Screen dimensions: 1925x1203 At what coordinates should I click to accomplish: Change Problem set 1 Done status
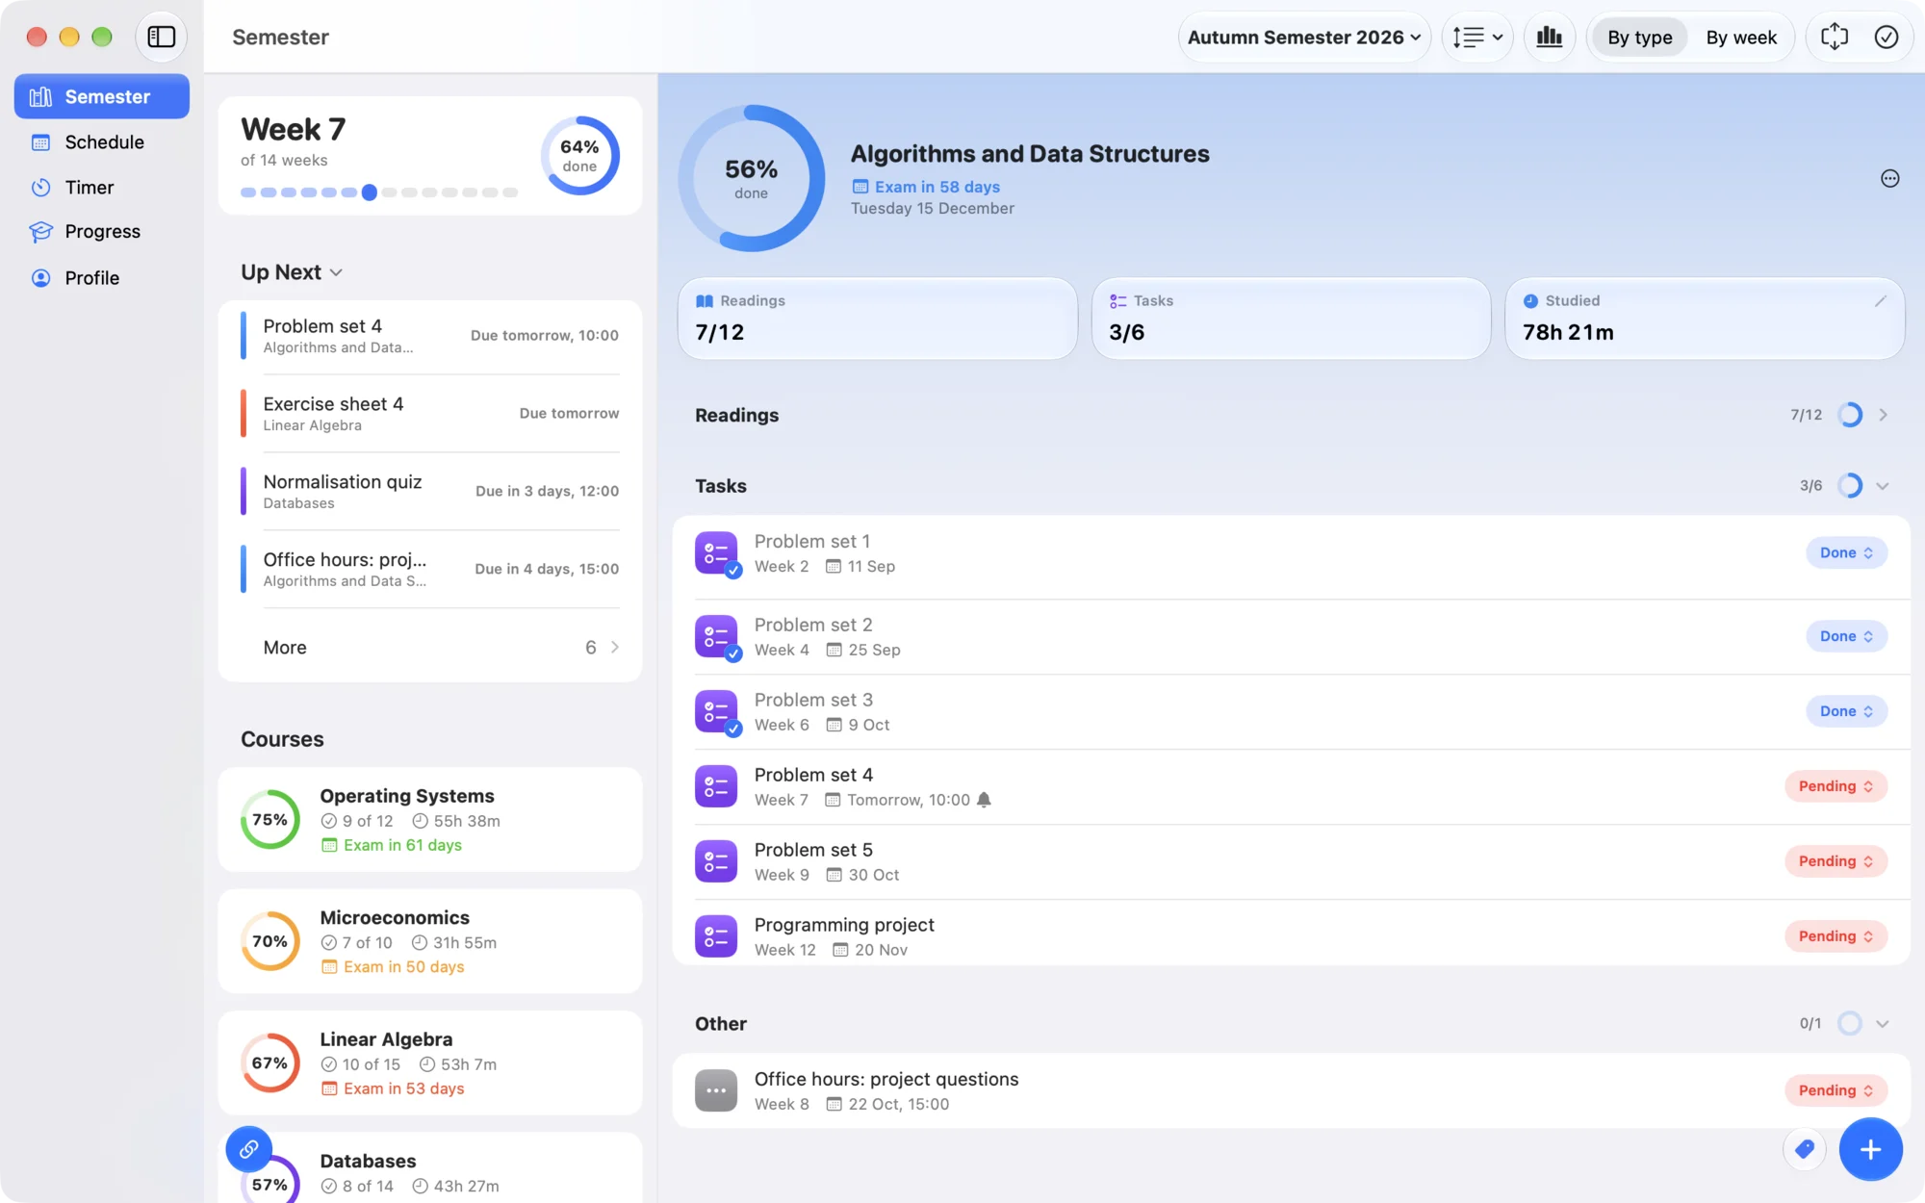tap(1846, 553)
